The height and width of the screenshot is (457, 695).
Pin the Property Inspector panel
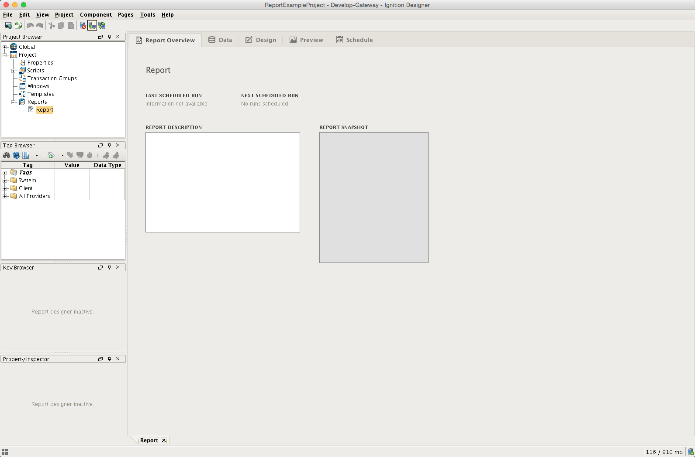click(109, 359)
